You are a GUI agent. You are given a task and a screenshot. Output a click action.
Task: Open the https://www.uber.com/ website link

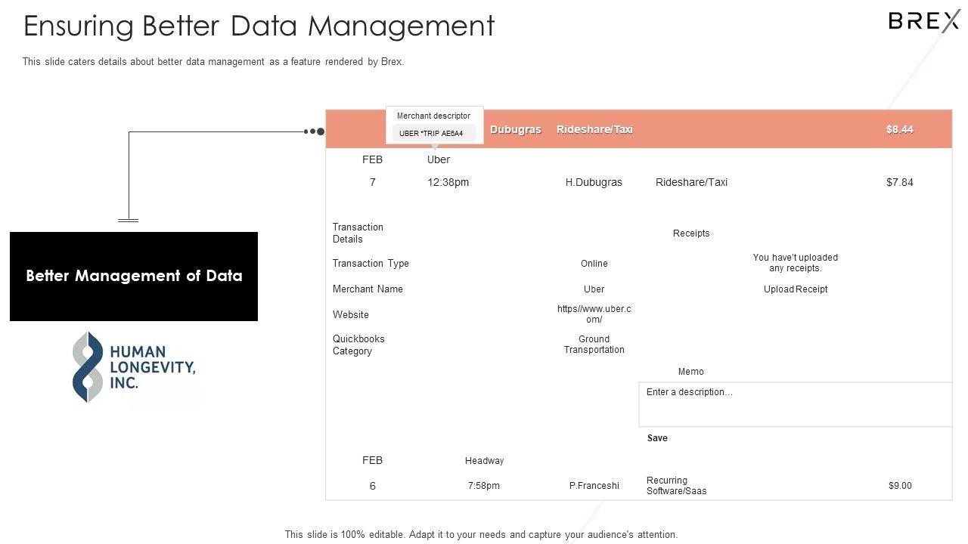594,314
